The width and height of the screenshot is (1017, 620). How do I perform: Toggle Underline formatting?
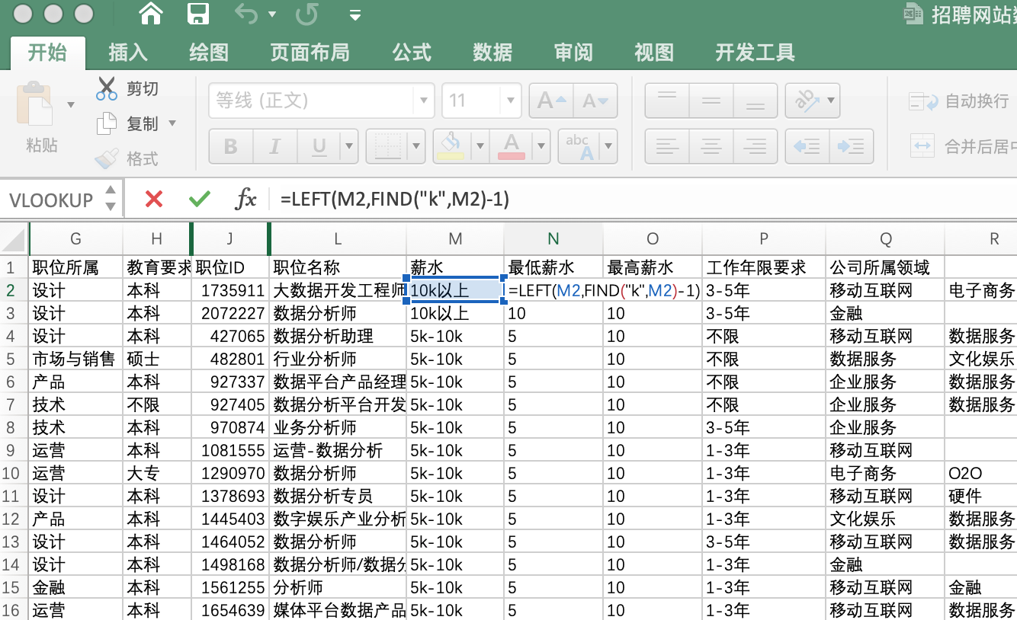click(319, 146)
